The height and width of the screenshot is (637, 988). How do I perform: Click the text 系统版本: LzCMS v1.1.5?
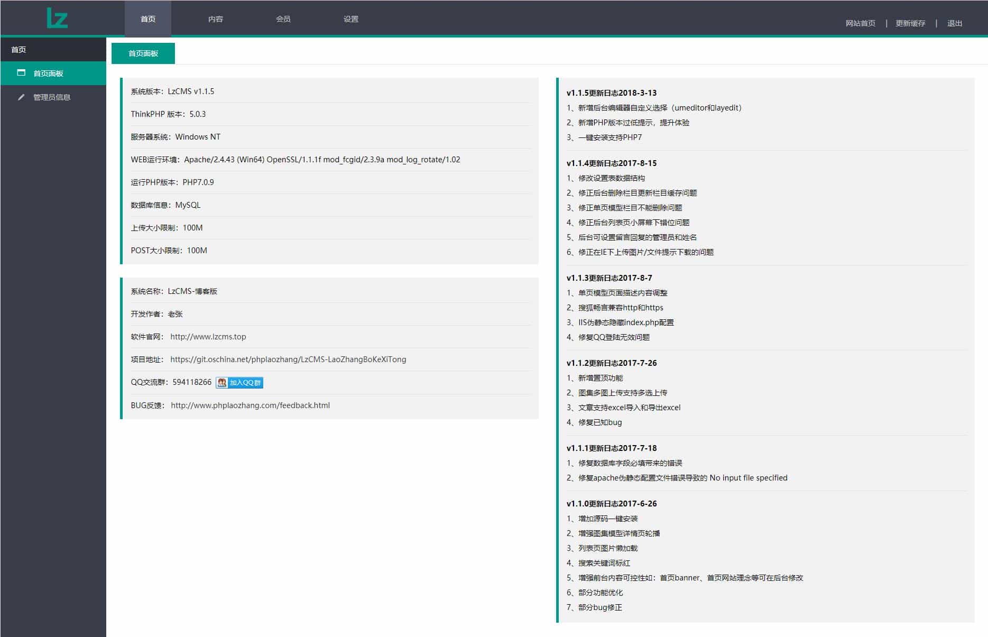point(172,91)
